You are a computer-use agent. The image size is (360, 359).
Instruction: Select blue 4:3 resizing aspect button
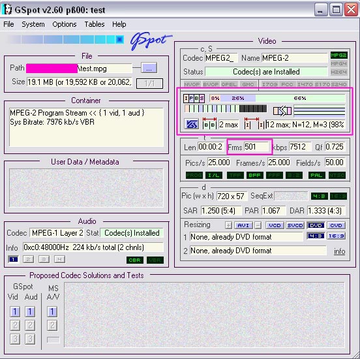pos(316,236)
